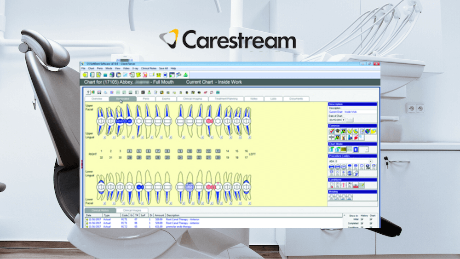This screenshot has height=259, width=460.
Task: Click the 625.00 amount cell
Action: [159, 227]
